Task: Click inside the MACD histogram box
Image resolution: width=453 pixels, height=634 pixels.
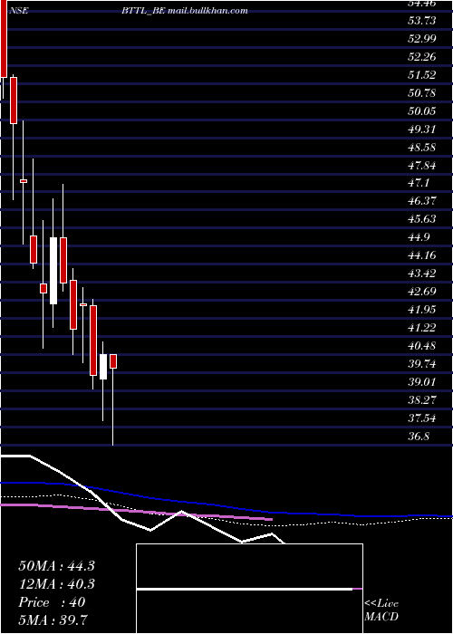Action: (x=249, y=589)
